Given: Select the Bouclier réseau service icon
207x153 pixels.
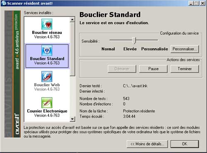Looking at the screenshot, I should point(47,24).
